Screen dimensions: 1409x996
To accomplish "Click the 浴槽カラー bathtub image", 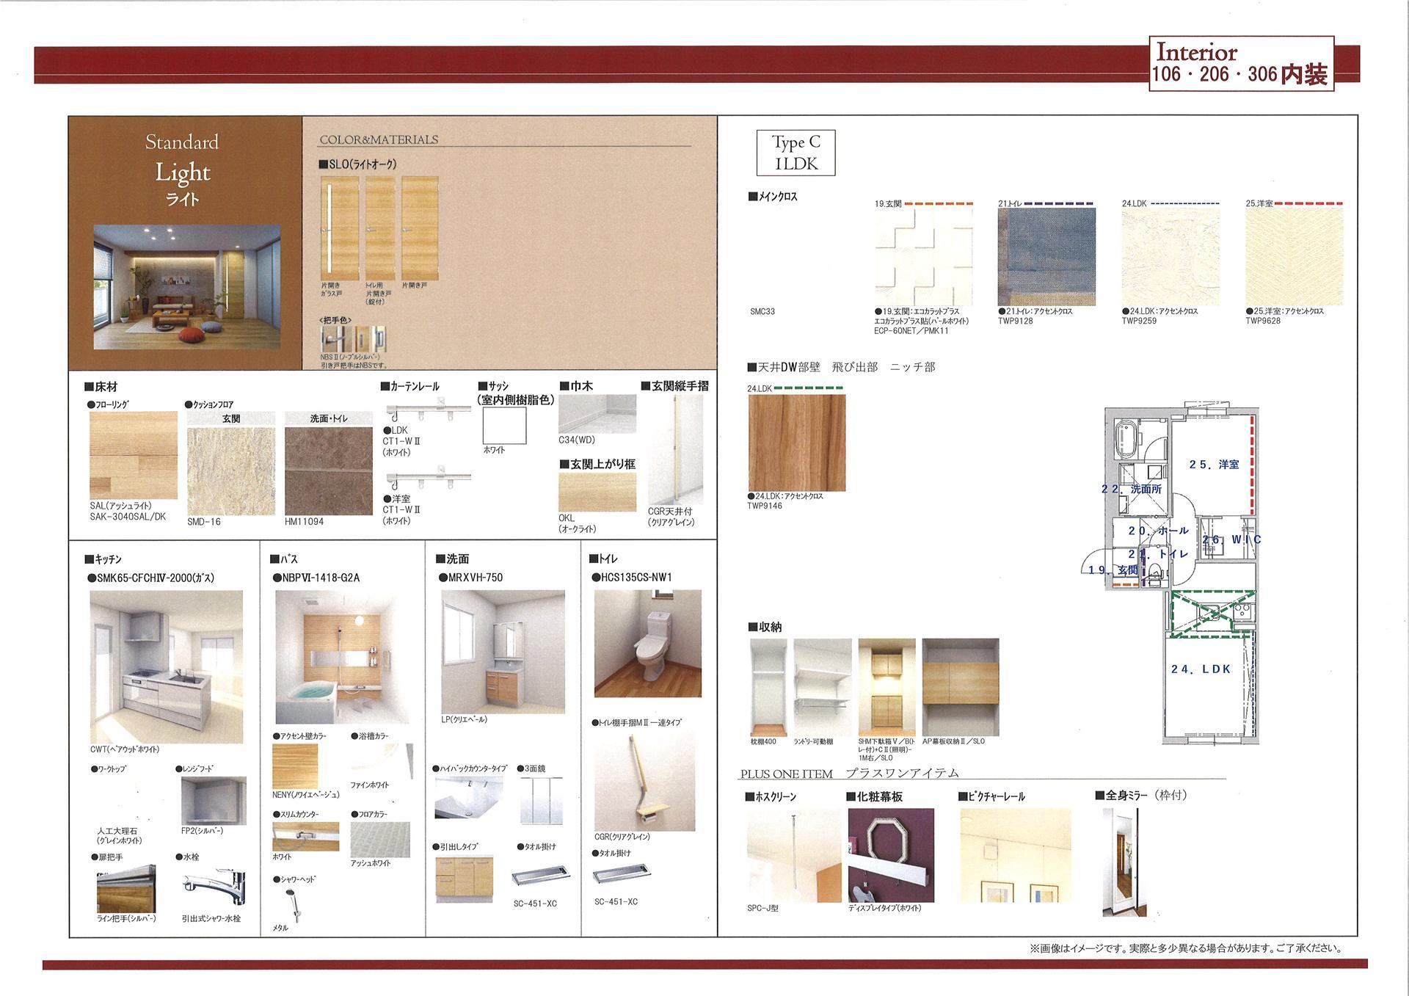I will (x=382, y=761).
